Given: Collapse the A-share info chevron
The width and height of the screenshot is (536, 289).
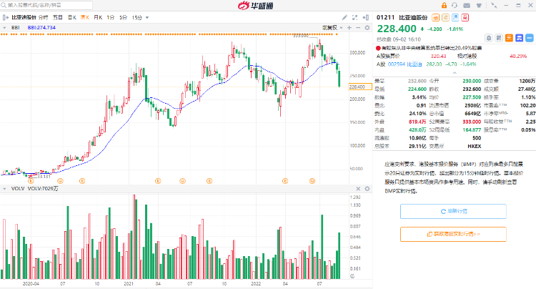Looking at the screenshot, I should click(455, 73).
